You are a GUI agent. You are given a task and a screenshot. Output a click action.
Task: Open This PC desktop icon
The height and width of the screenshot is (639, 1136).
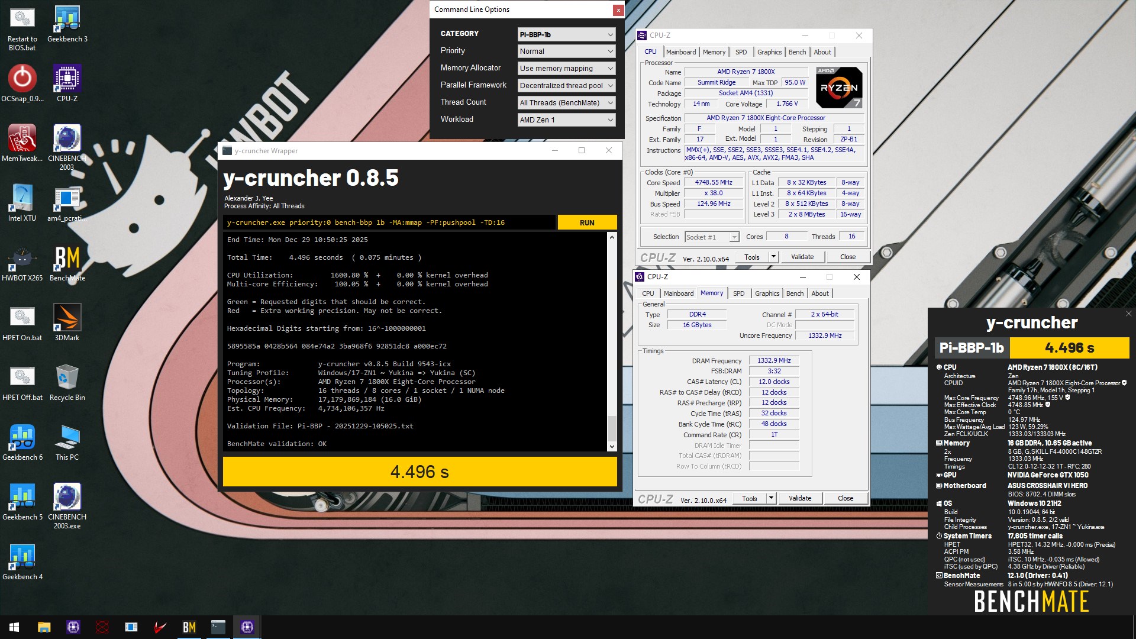tap(67, 441)
